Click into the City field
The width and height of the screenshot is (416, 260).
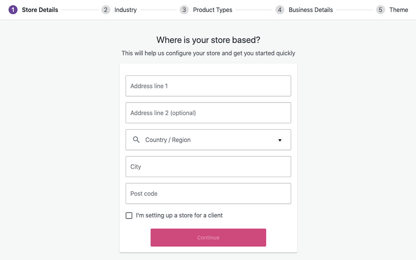pyautogui.click(x=208, y=167)
